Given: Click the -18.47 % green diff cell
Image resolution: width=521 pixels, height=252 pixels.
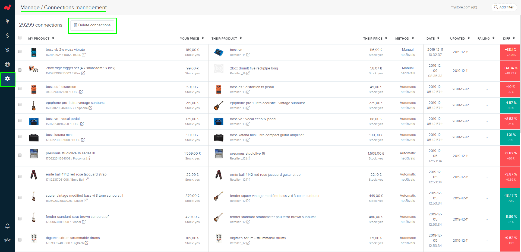Looking at the screenshot, I should click(x=510, y=198).
